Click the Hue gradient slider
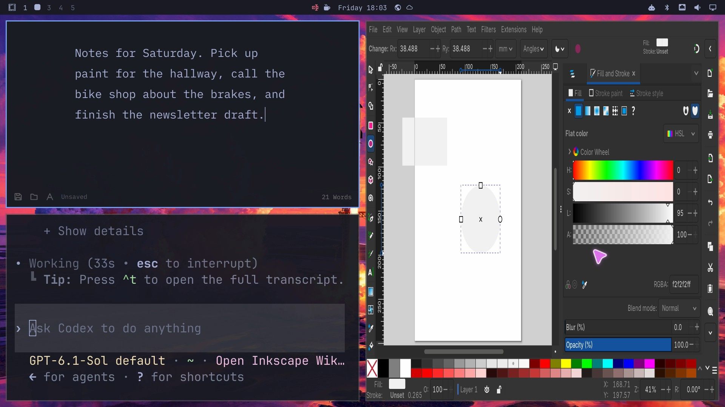 pos(623,170)
